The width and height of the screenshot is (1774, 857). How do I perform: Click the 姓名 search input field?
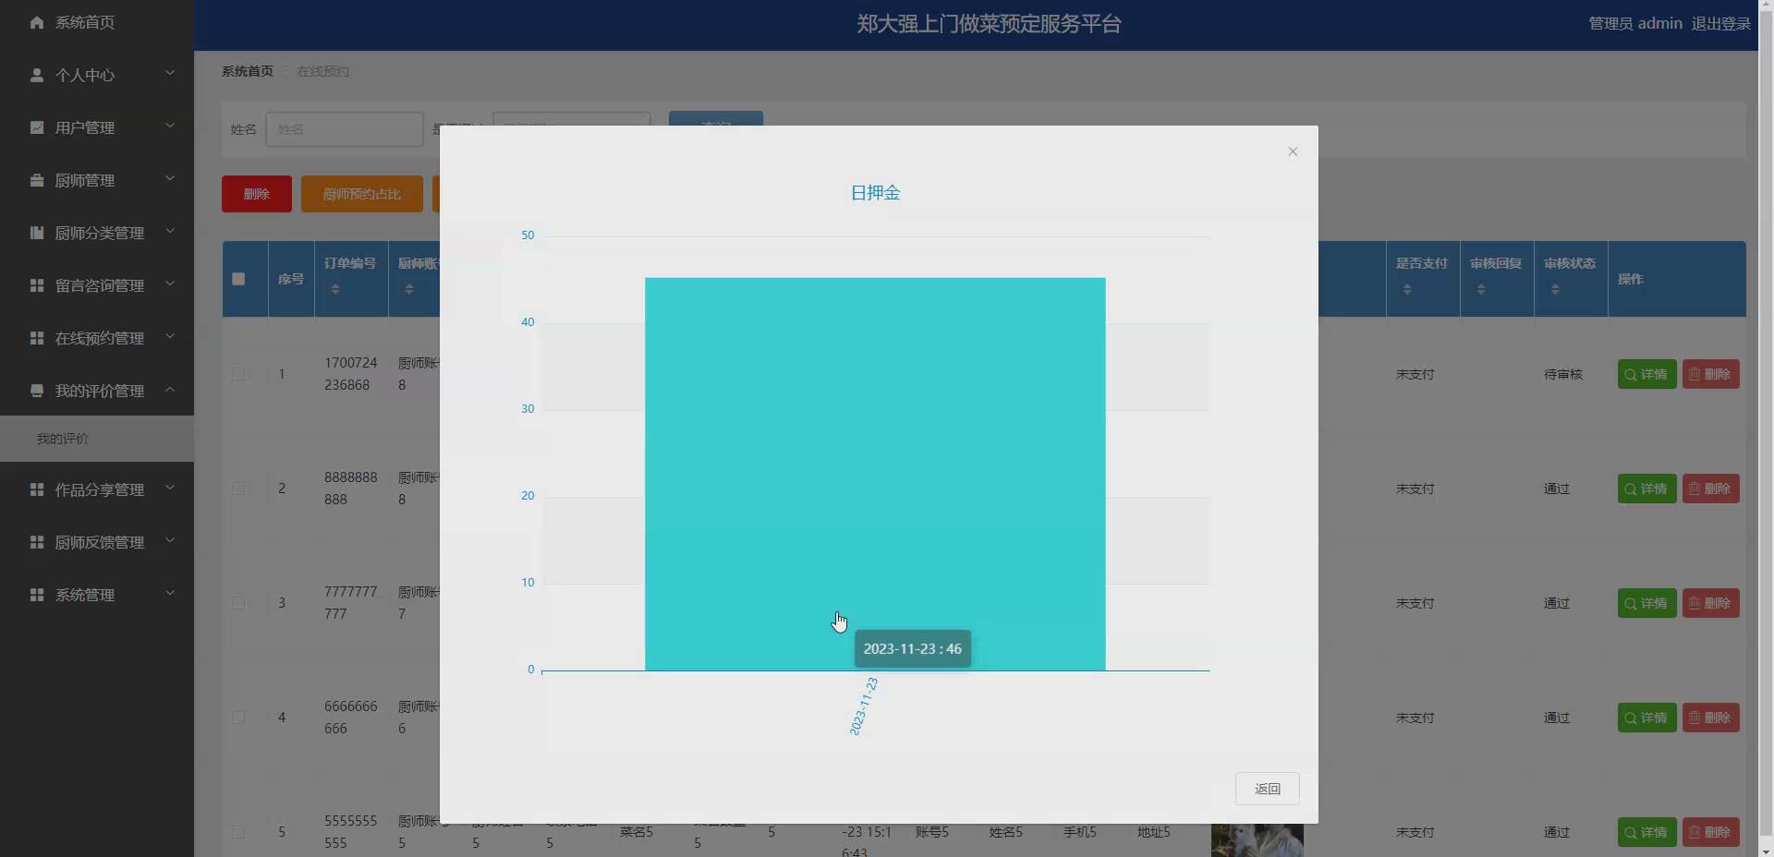344,129
